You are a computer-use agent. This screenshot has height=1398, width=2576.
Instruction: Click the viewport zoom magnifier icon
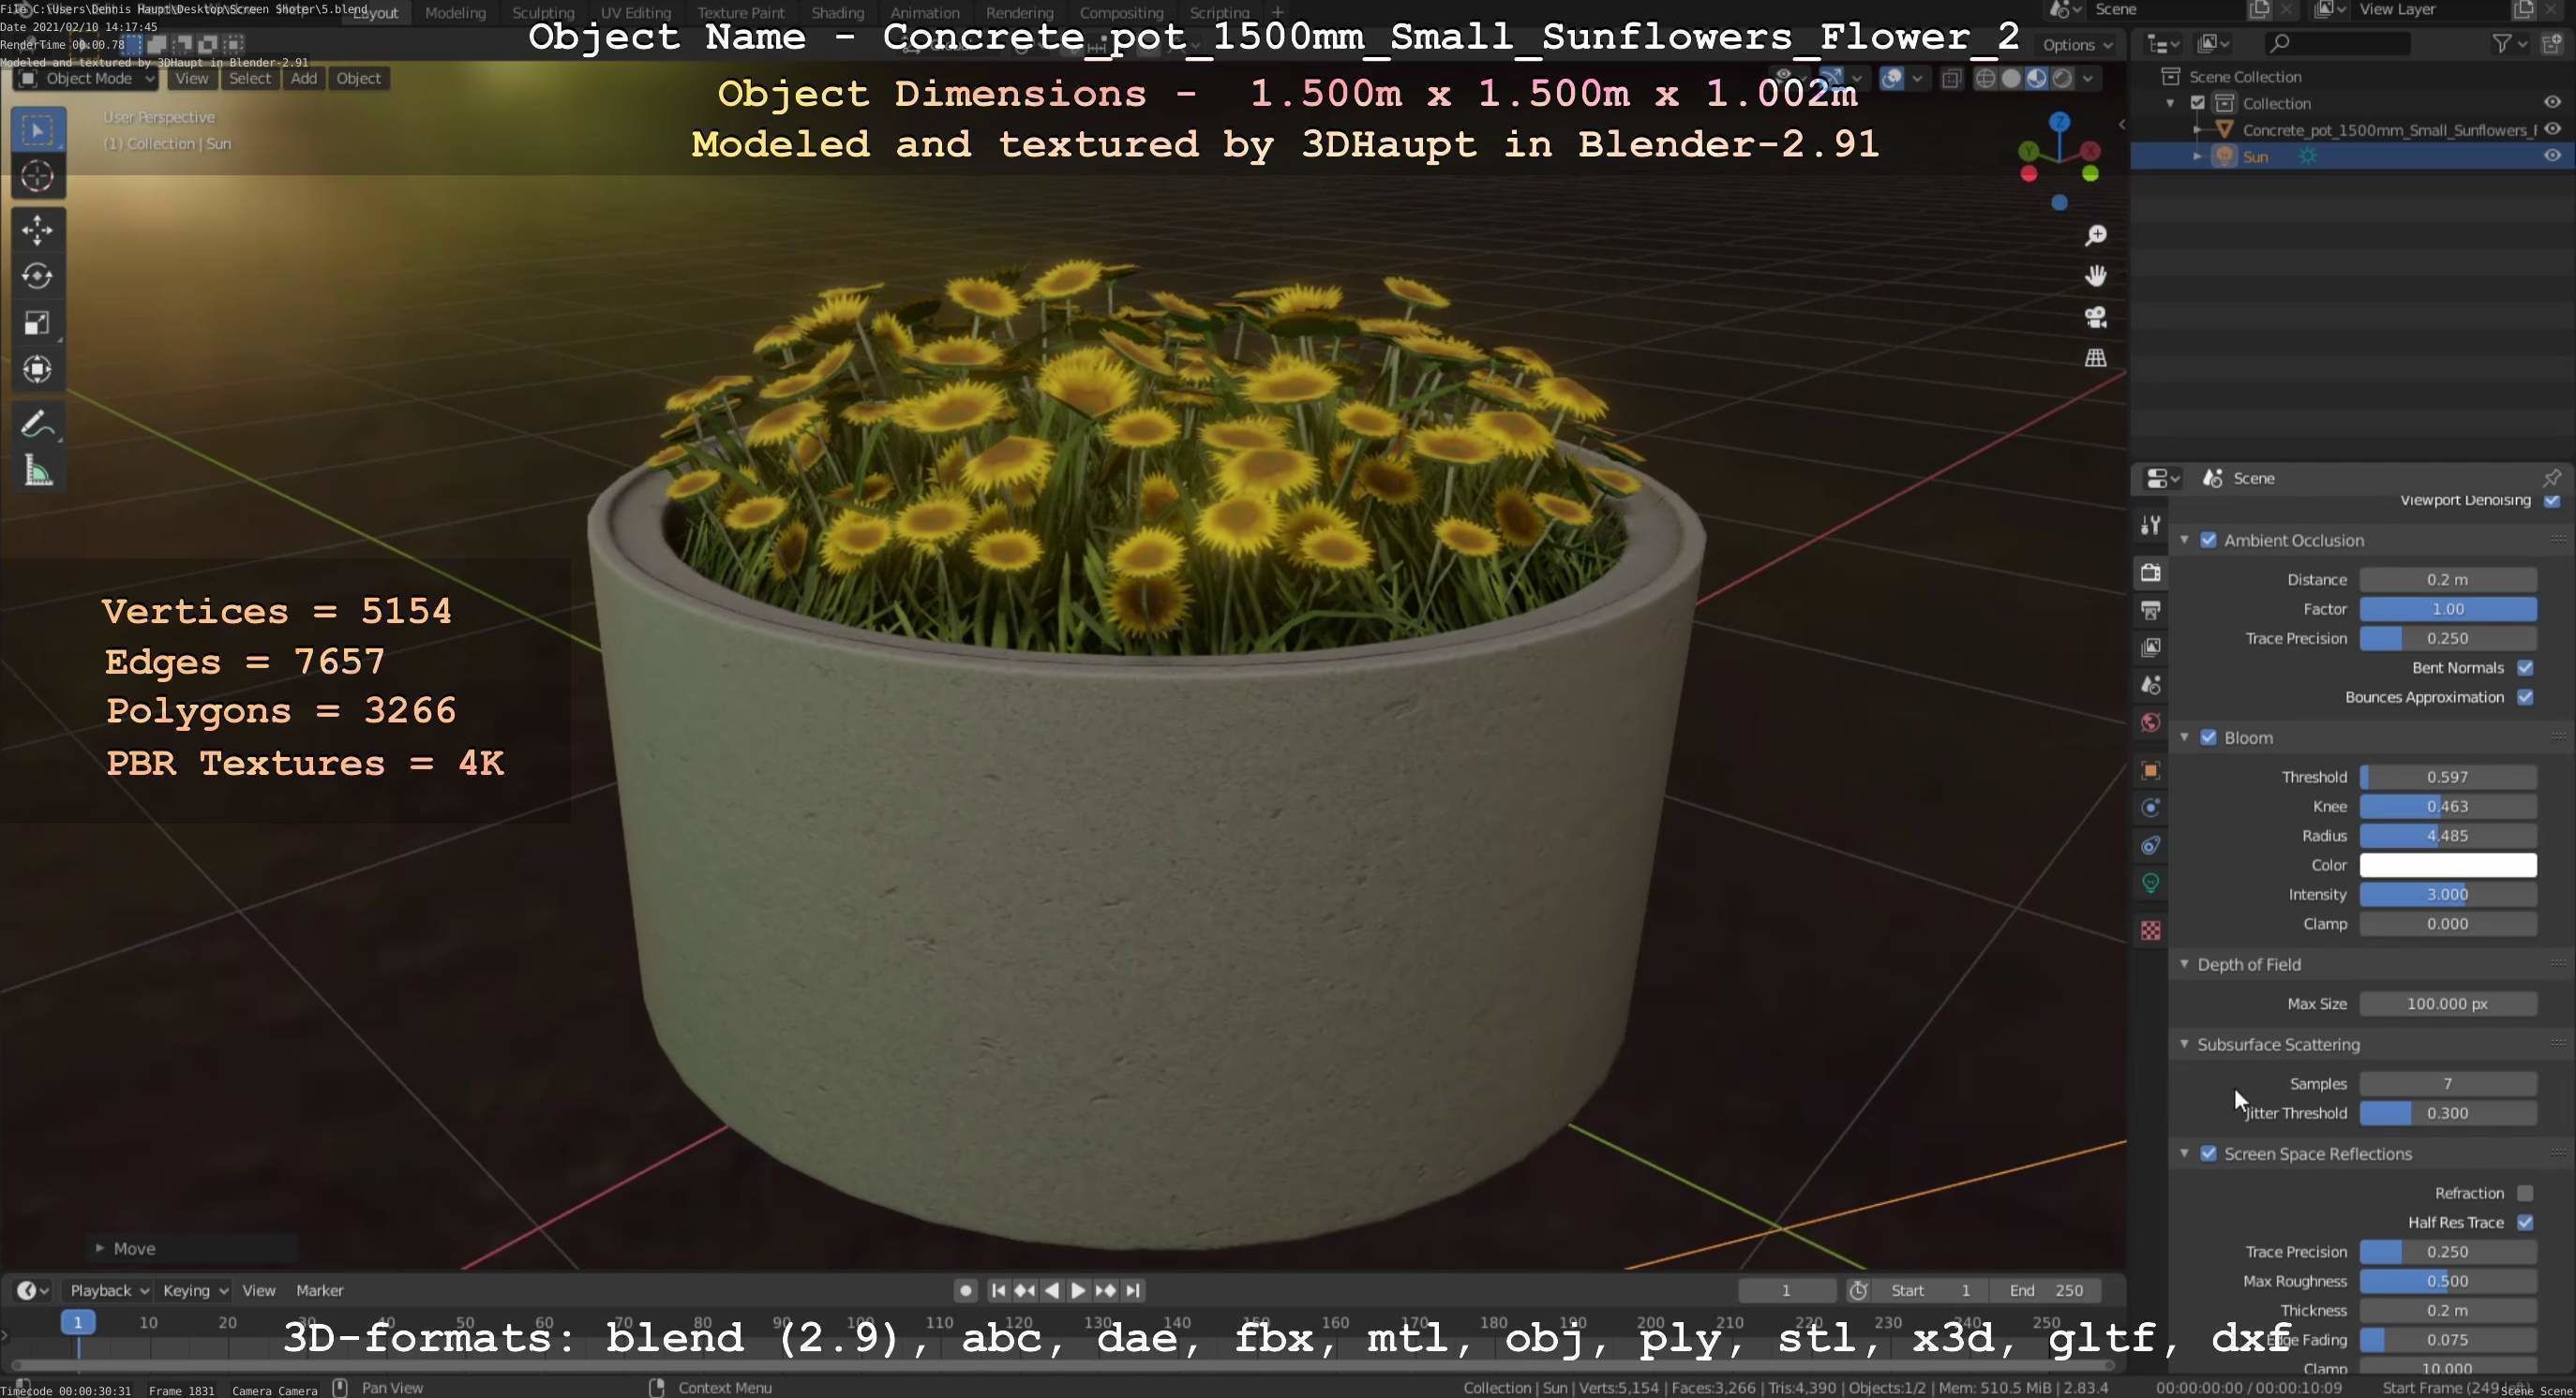coord(2096,235)
